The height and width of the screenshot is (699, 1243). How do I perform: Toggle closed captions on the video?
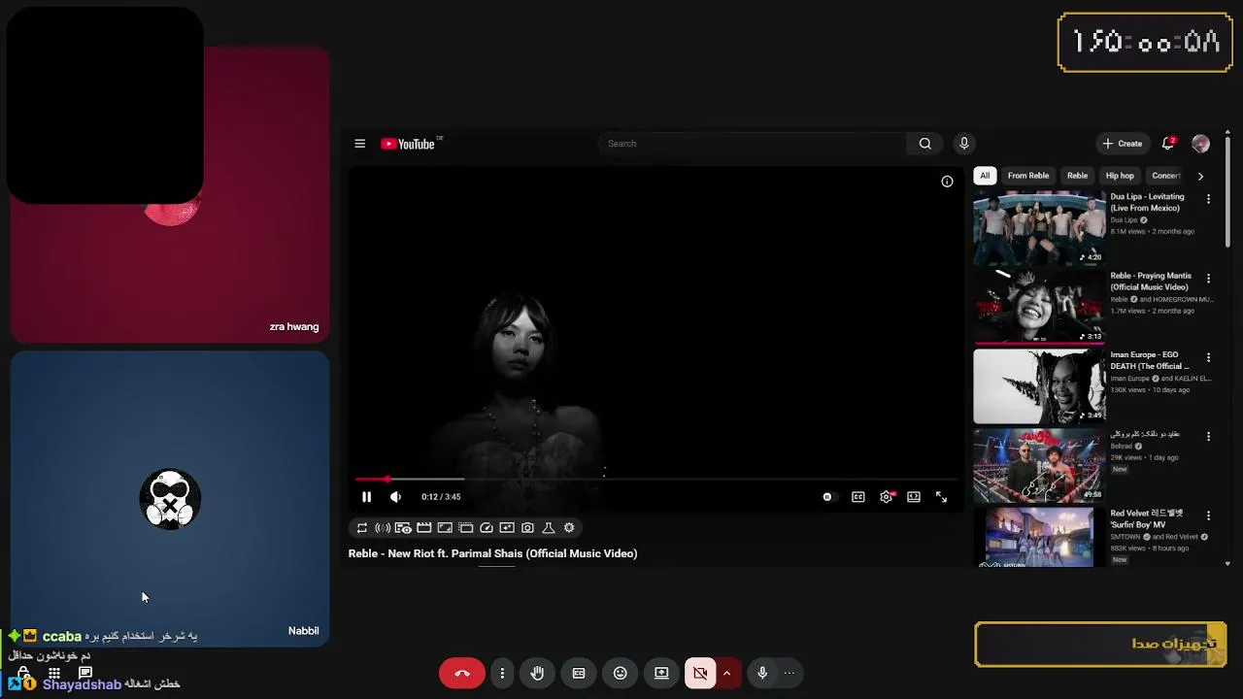(858, 497)
